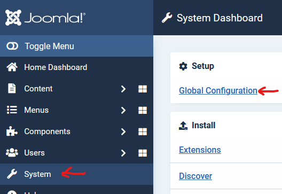
Task: Open the Users menu item
Action: [x=34, y=153]
